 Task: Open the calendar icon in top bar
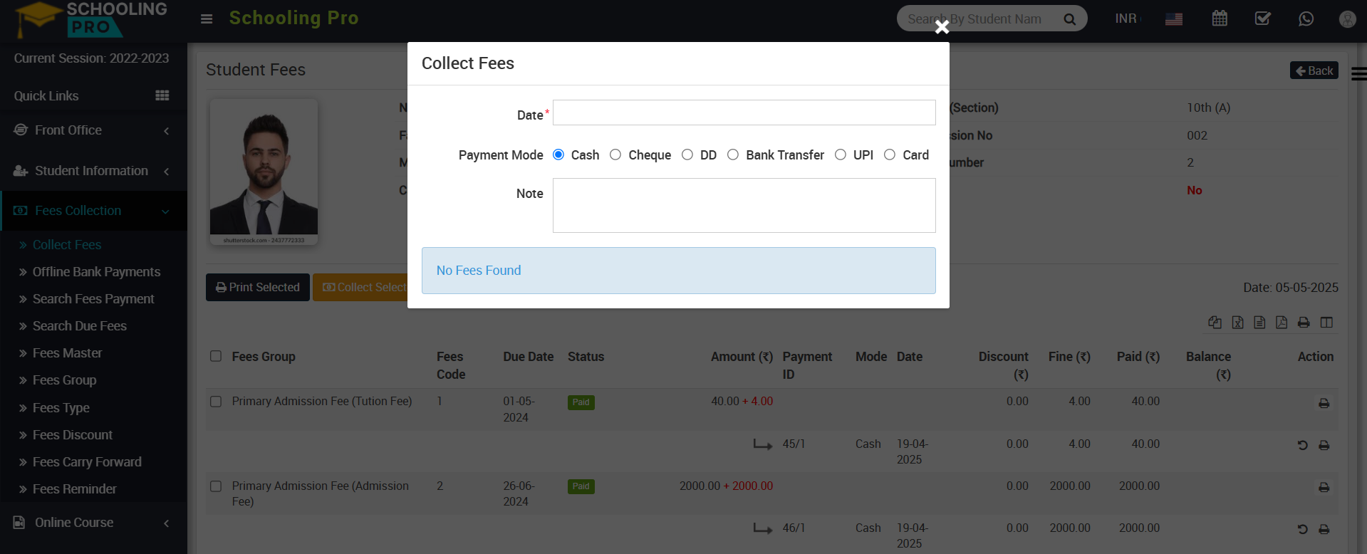[x=1220, y=19]
